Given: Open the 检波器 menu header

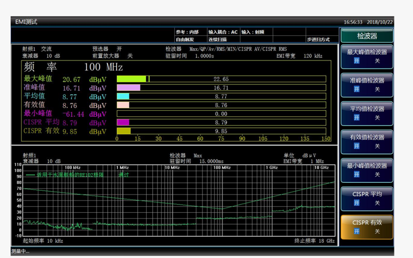Looking at the screenshot, I should [x=367, y=36].
